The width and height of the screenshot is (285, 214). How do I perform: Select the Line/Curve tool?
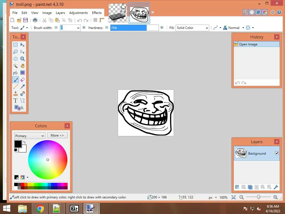[23, 100]
